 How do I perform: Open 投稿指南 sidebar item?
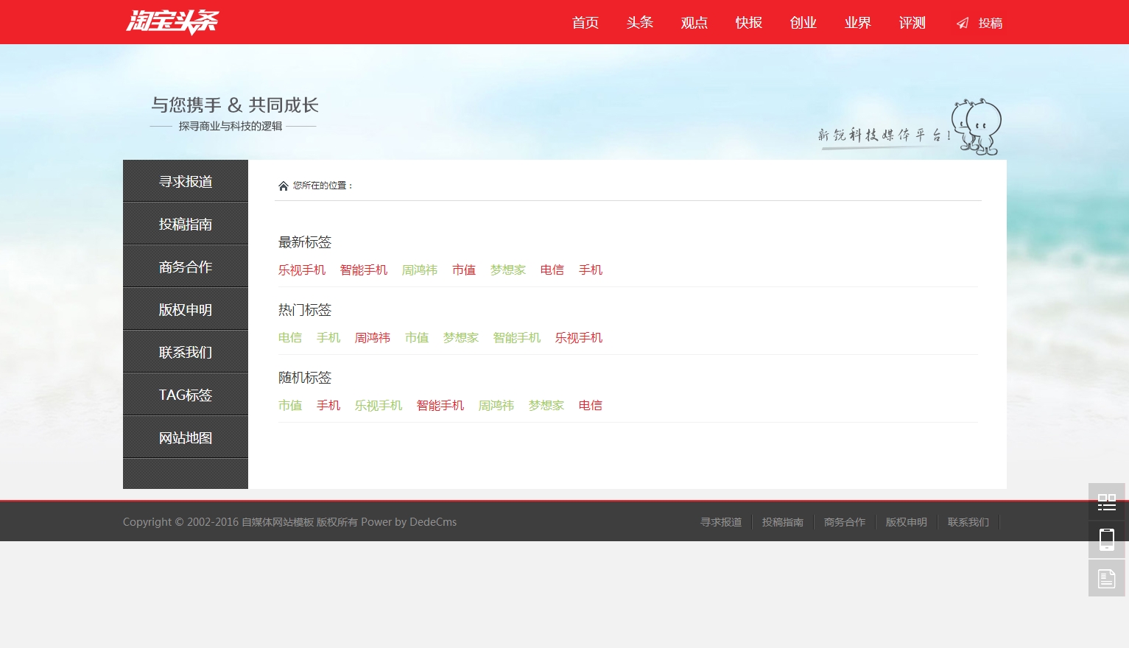pyautogui.click(x=186, y=225)
